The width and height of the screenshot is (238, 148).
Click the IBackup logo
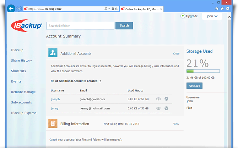pyautogui.click(x=27, y=25)
